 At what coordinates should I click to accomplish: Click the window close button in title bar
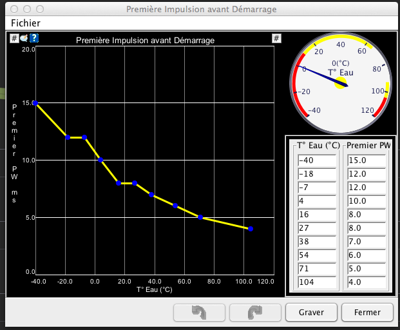[14, 10]
